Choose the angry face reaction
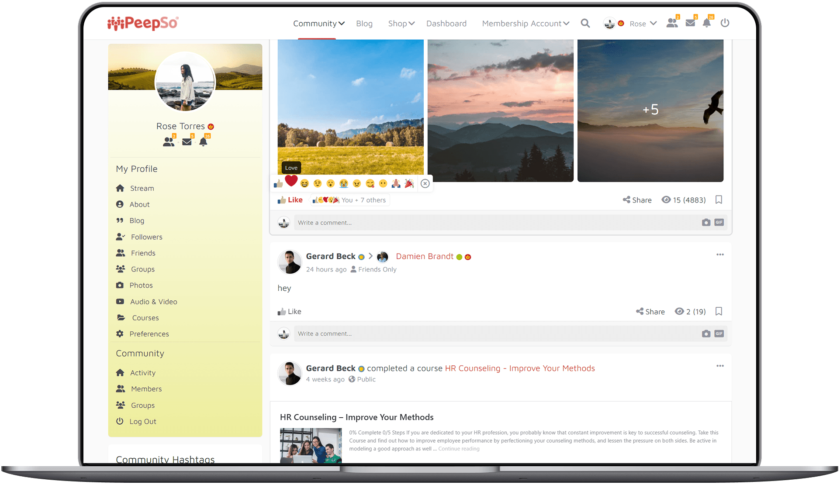This screenshot has height=488, width=840. (x=357, y=184)
